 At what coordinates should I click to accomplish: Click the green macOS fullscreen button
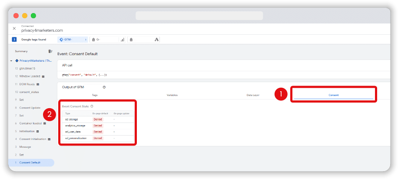coord(33,16)
